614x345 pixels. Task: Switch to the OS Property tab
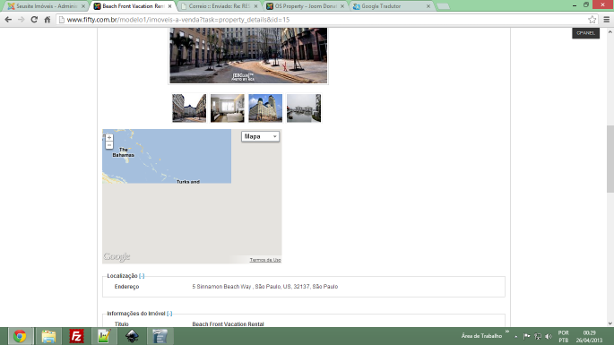[x=305, y=6]
